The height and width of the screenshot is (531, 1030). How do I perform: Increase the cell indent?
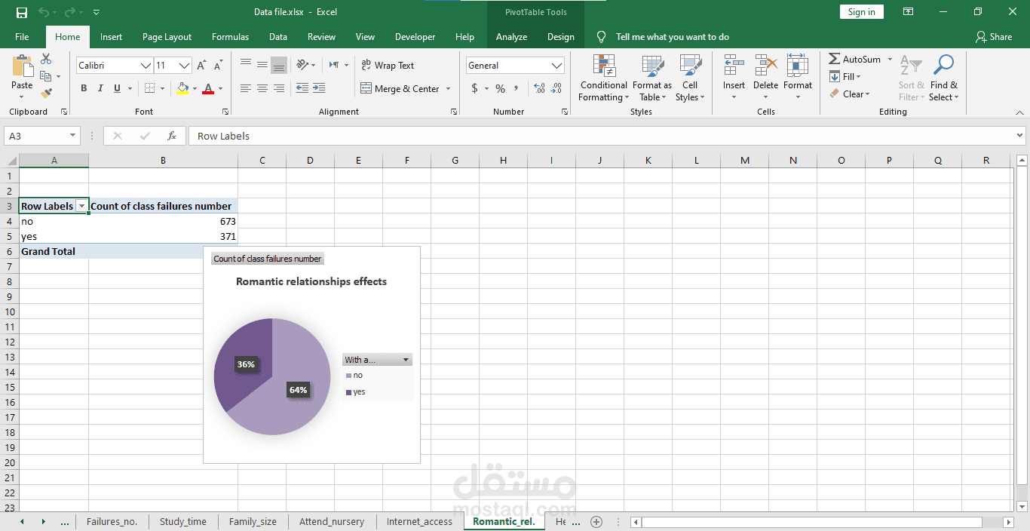pyautogui.click(x=319, y=88)
